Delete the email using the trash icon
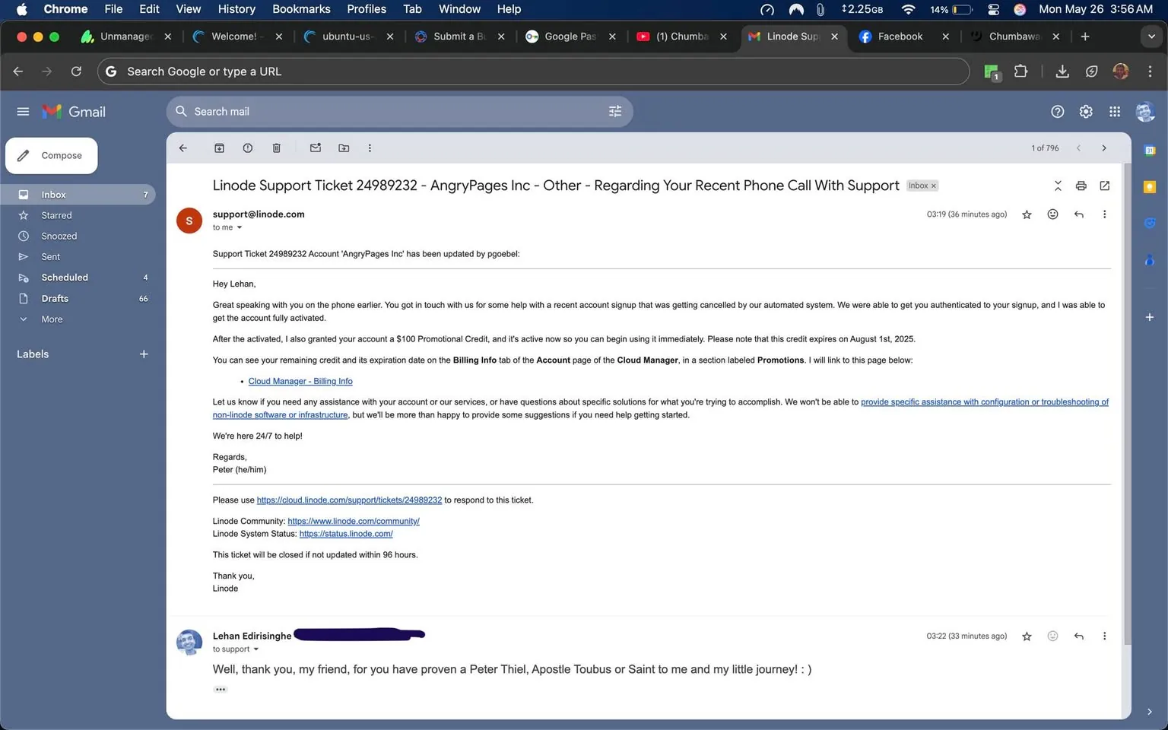This screenshot has height=730, width=1168. [x=276, y=148]
